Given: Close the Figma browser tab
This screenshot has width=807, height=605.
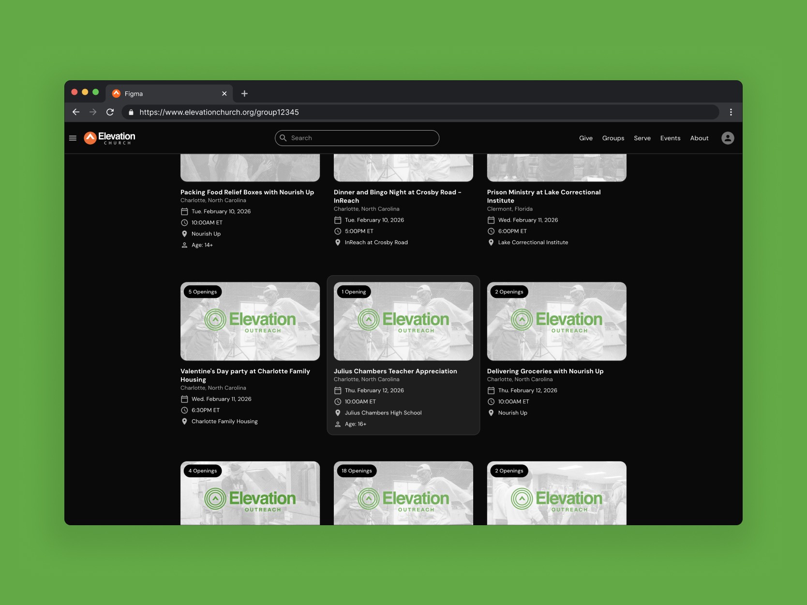Looking at the screenshot, I should point(224,94).
